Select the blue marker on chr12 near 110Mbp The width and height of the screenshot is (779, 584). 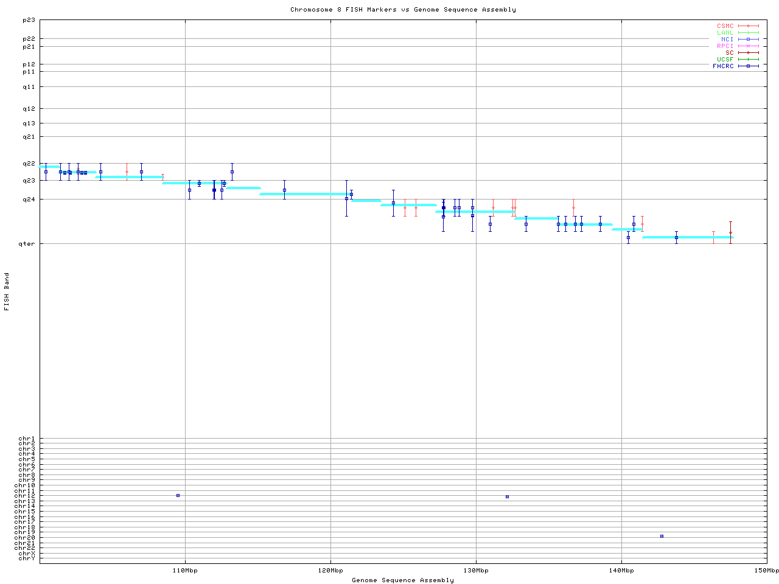178,496
